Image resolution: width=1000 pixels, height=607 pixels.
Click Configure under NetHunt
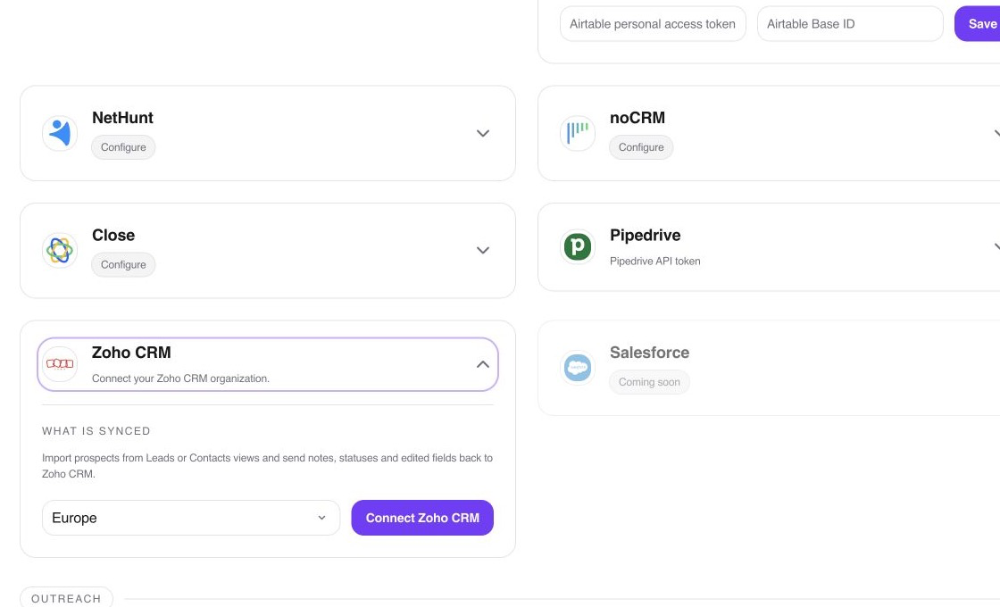(123, 147)
